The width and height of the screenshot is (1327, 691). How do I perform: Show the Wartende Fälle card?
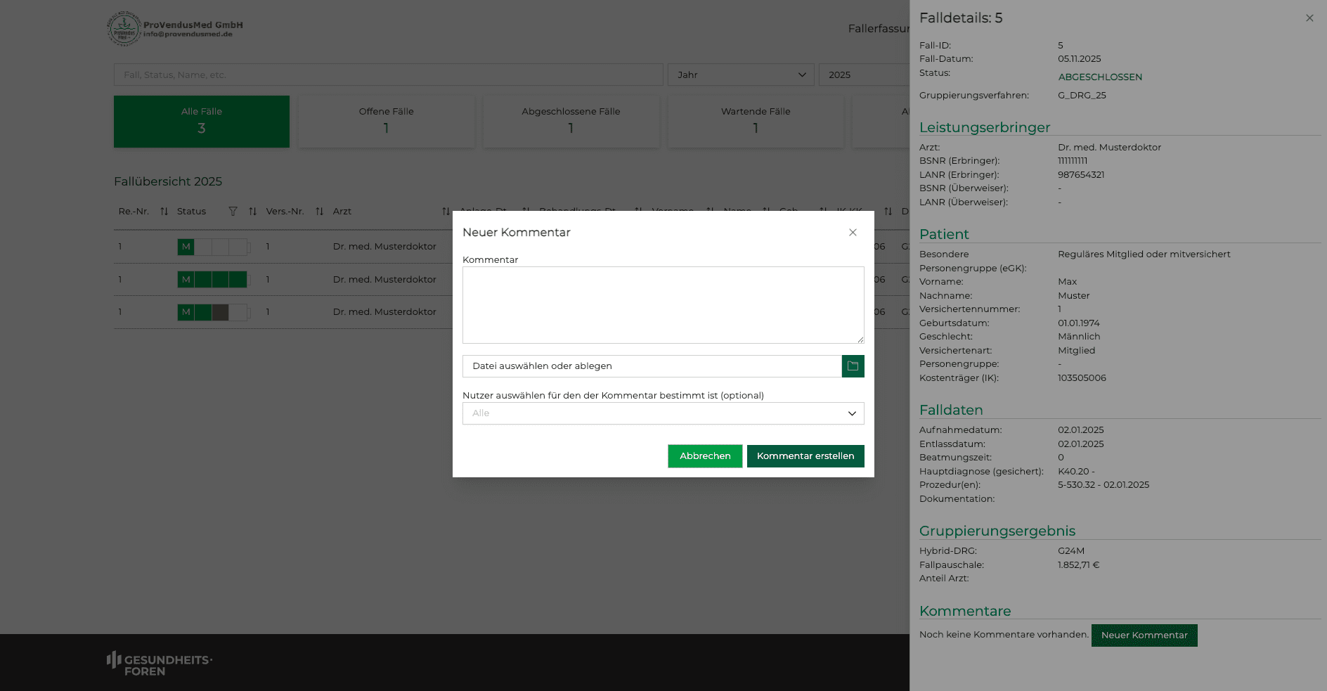pos(756,122)
